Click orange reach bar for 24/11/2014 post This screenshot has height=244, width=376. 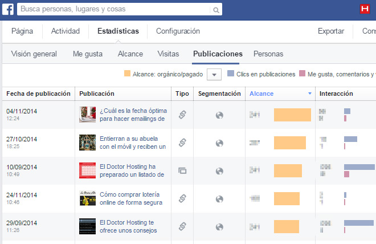[x=287, y=198]
